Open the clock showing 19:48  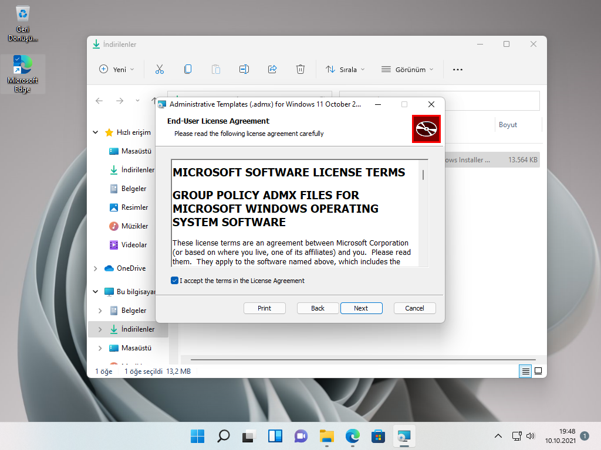click(561, 436)
